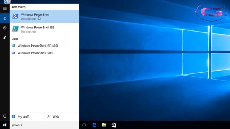The image size is (230, 129).
Task: Click small icon beside PowerShell (x86)
Action: 14,53
